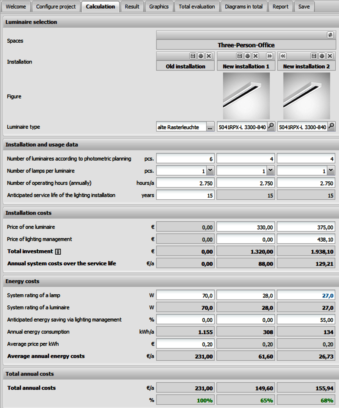This screenshot has width=339, height=408.
Task: Select the New installation 1 header
Action: 246,66
